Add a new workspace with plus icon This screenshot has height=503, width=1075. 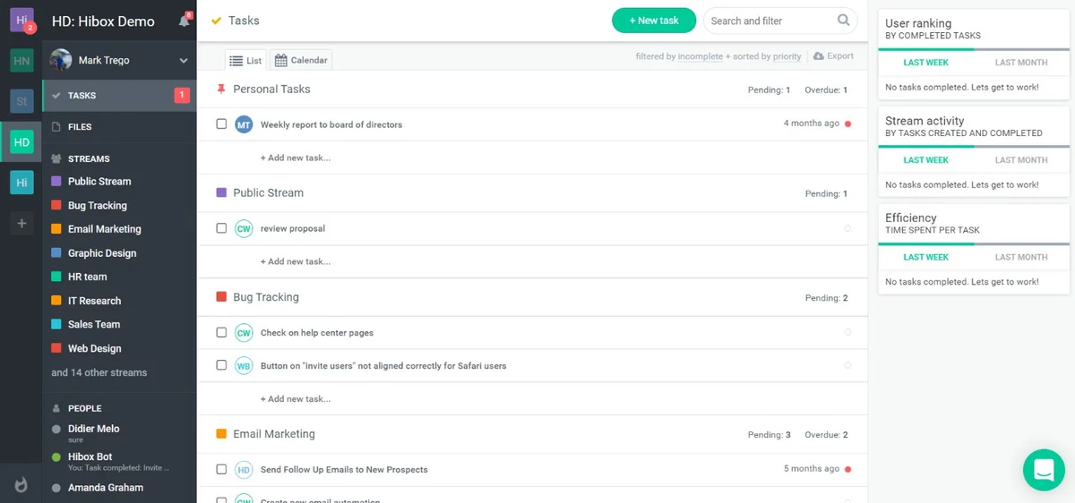point(21,224)
